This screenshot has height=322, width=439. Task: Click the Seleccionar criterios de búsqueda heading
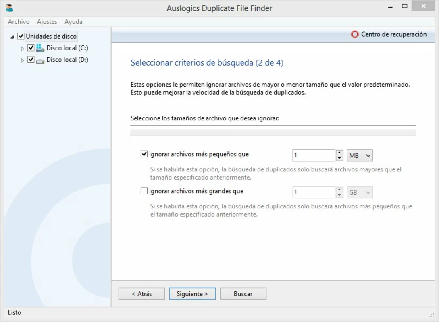coord(207,63)
